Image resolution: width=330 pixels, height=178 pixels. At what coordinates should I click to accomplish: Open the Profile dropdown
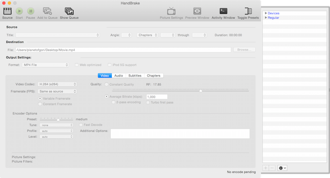(57, 131)
